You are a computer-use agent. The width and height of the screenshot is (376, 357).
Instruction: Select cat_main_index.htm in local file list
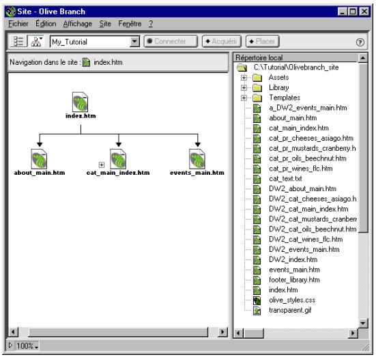tap(299, 128)
